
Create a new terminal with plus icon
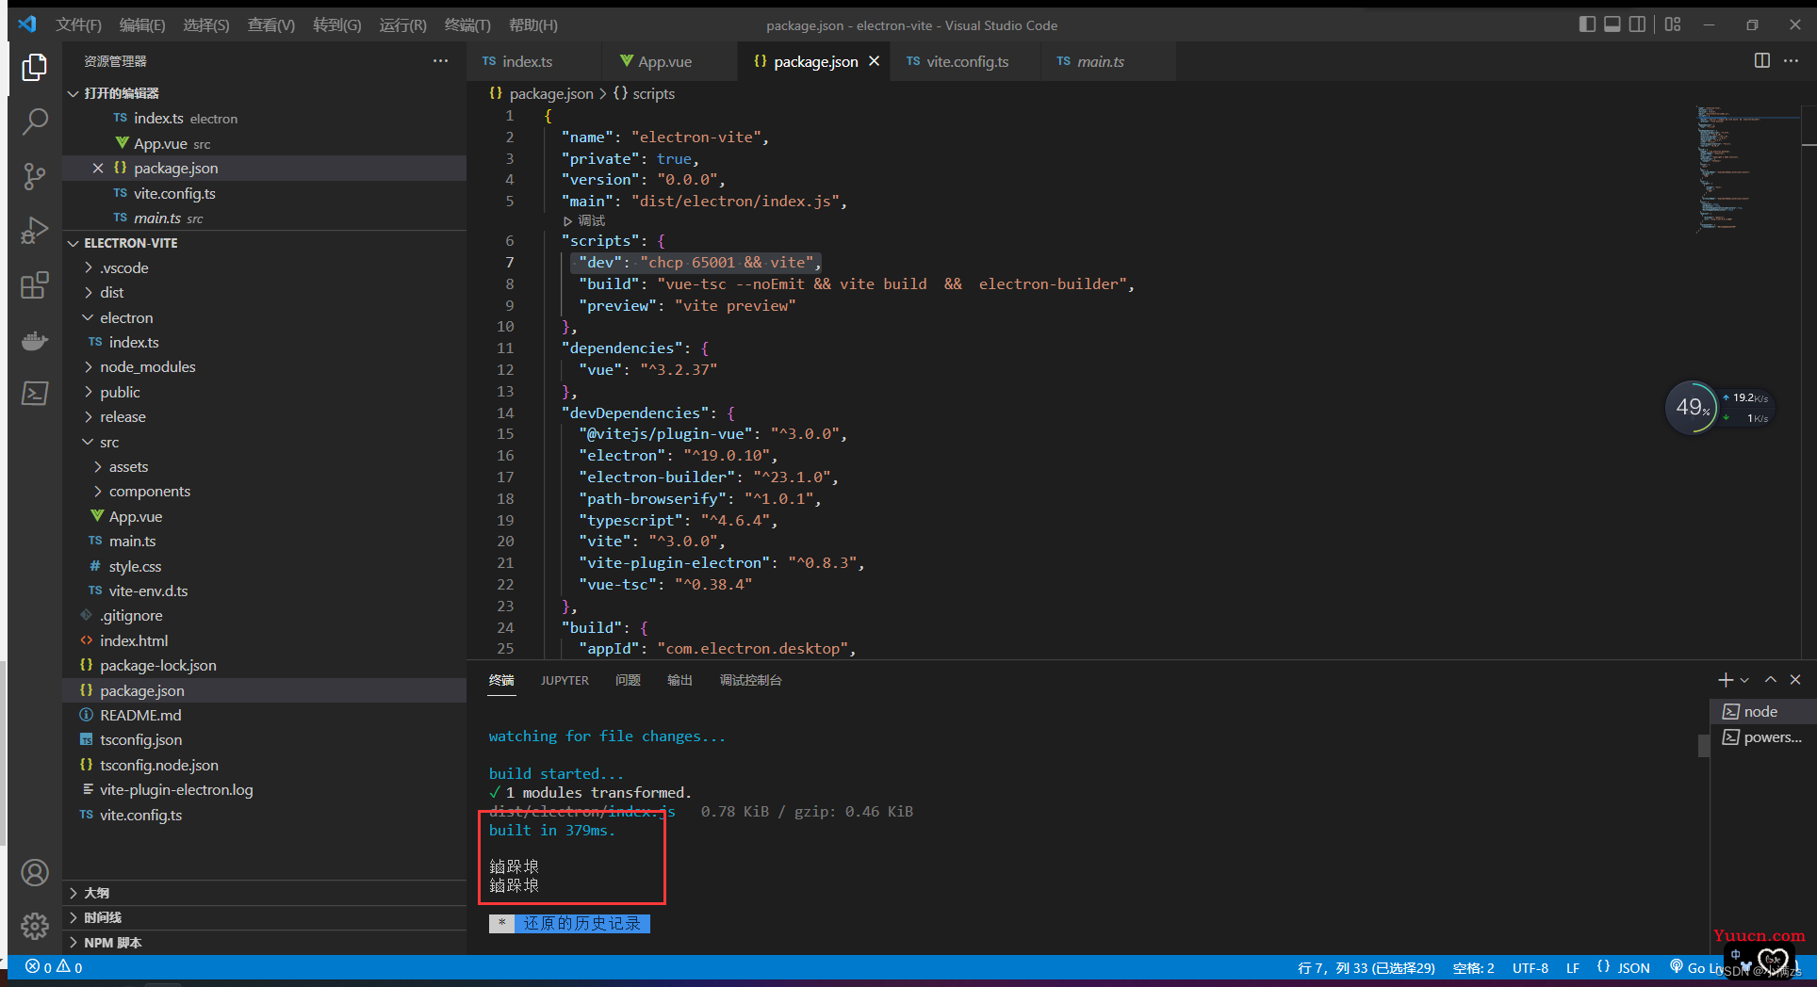pos(1726,680)
